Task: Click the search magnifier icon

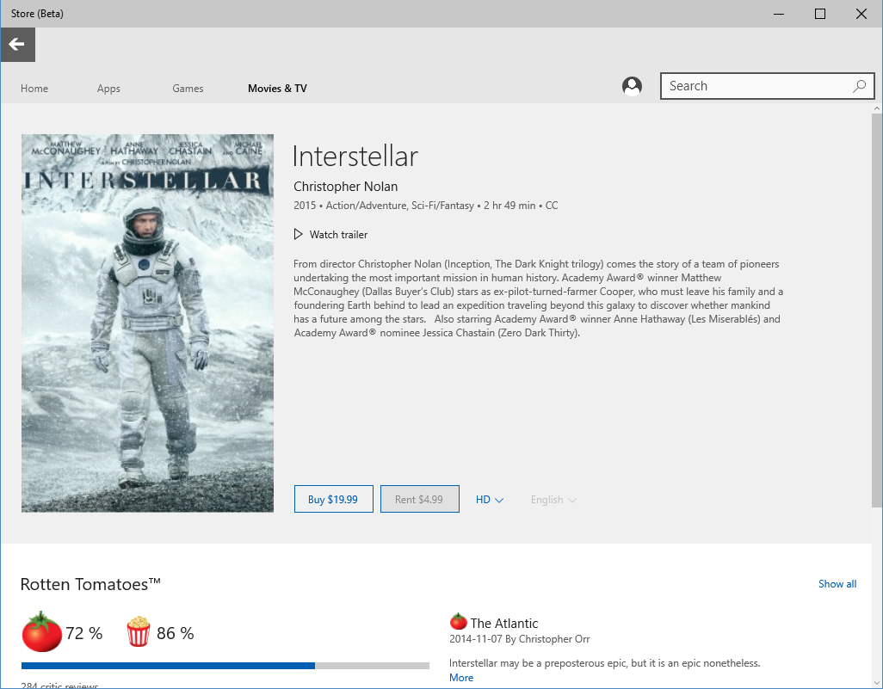Action: pyautogui.click(x=858, y=86)
